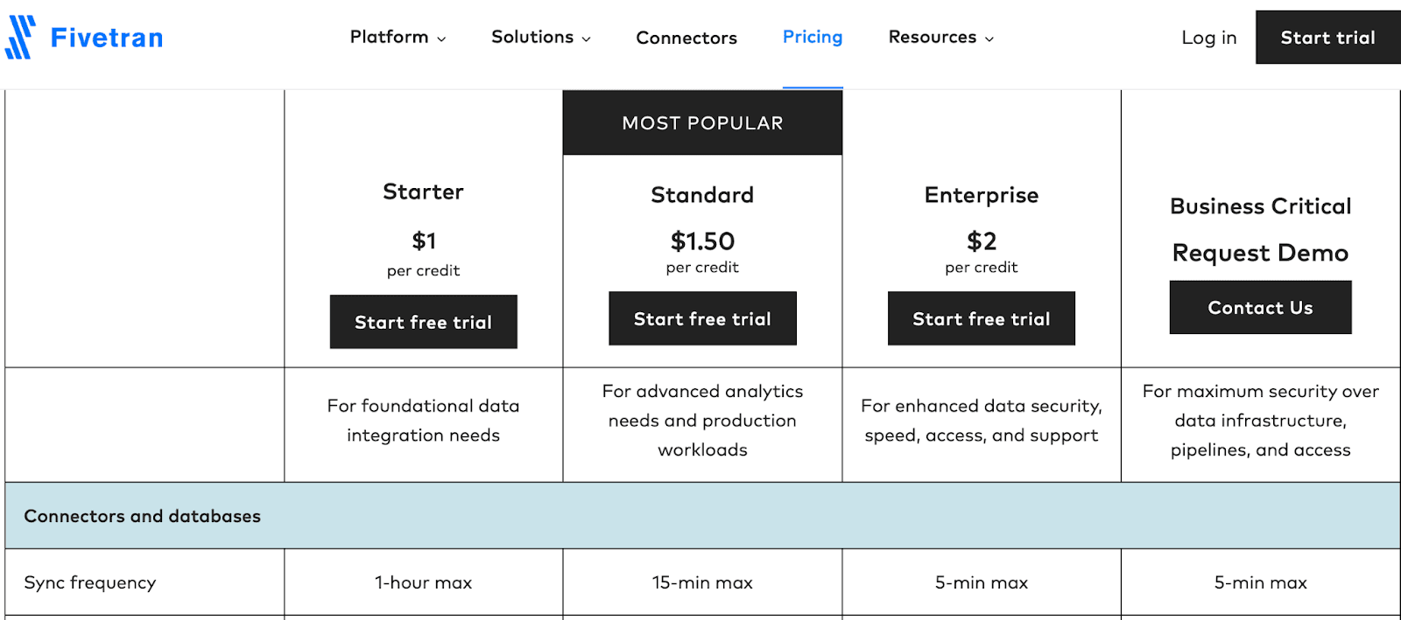
Task: Expand the Resources dropdown menu
Action: coord(940,38)
